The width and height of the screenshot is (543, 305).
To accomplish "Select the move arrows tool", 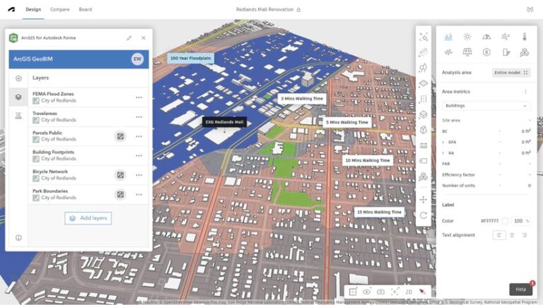I will pos(424,200).
